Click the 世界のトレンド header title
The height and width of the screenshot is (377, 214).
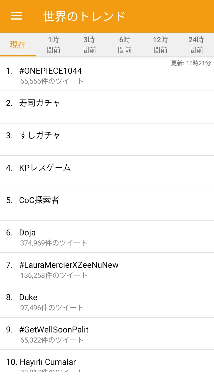coord(84,16)
